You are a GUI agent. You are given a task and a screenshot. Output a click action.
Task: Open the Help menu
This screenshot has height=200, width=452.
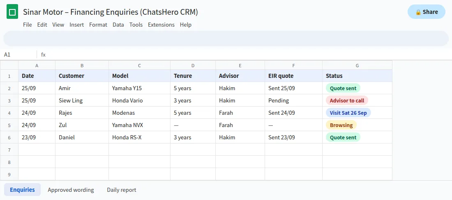click(x=186, y=25)
